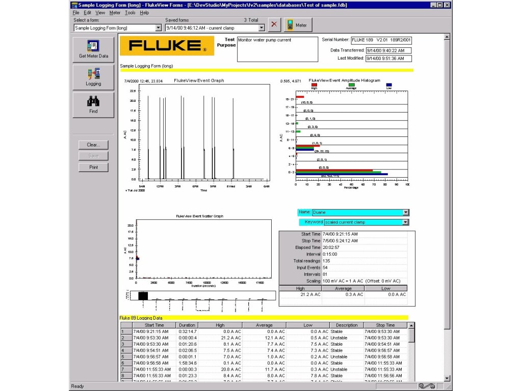The width and height of the screenshot is (522, 391).
Task: Click the Total readings value 135
Action: [364, 261]
